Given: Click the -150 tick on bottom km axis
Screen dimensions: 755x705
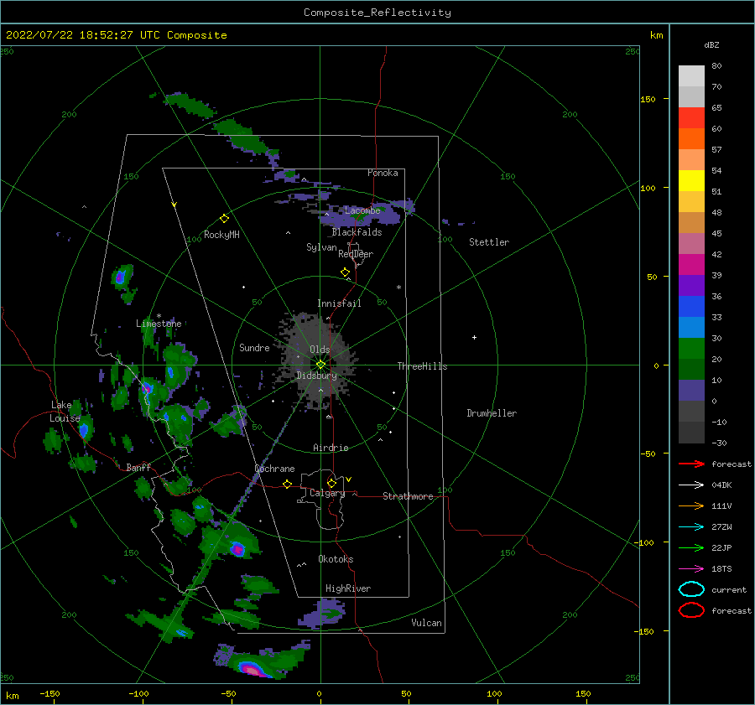Looking at the screenshot, I should click(x=49, y=693).
